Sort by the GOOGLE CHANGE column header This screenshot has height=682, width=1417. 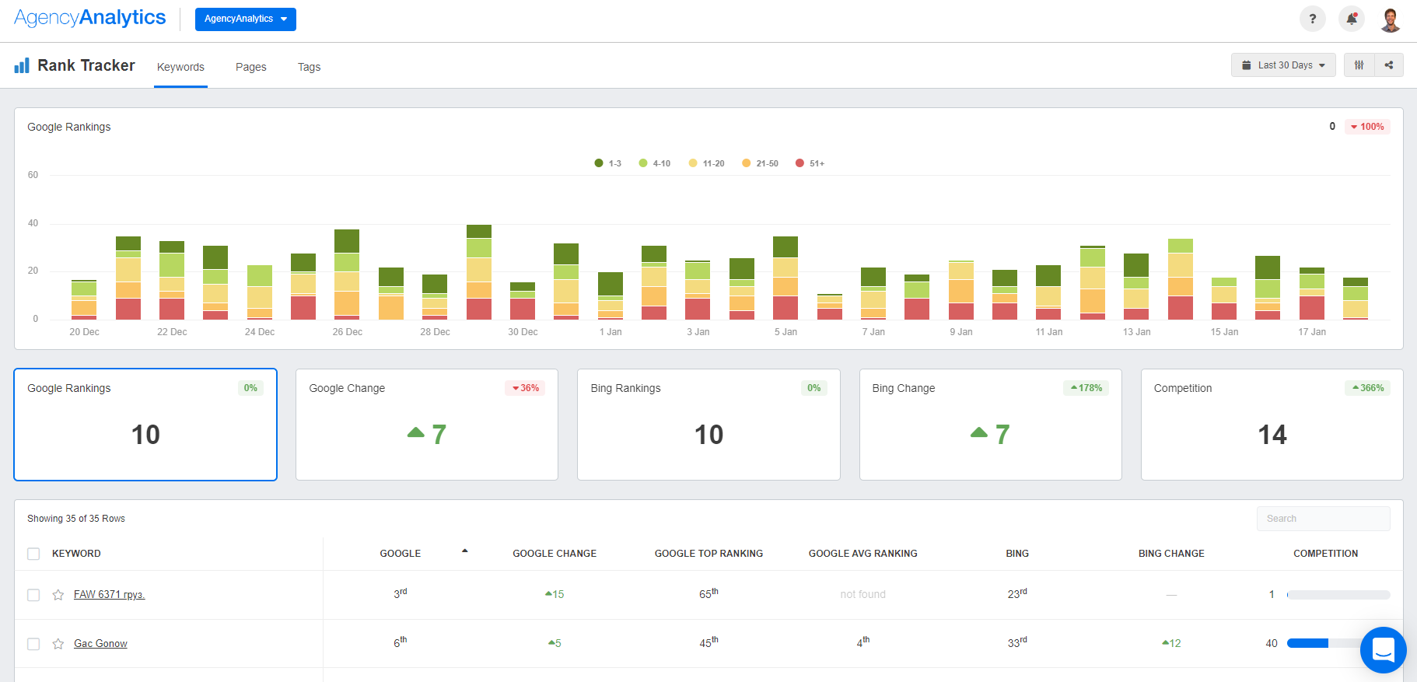pos(555,554)
